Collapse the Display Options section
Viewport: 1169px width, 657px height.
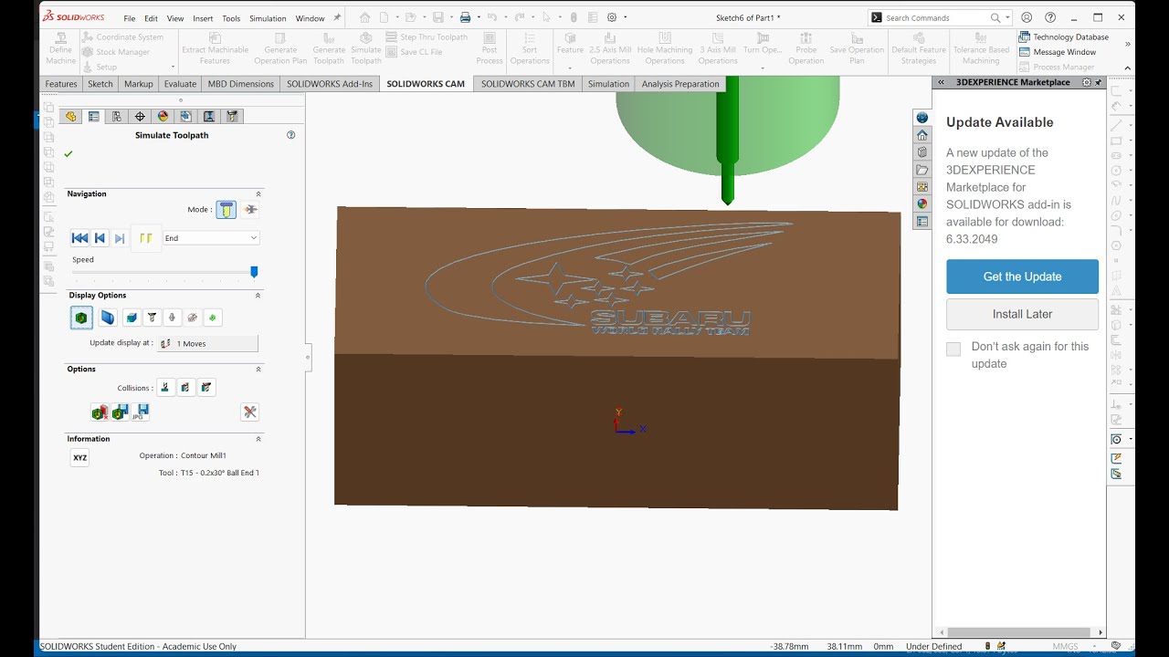tap(258, 296)
